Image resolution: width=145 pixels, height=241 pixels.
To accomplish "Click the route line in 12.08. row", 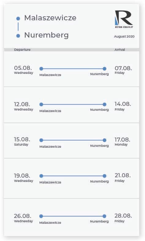I will pos(73,105).
